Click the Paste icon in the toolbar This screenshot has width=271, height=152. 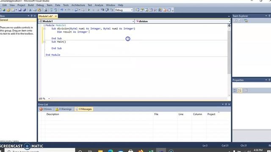[39, 10]
